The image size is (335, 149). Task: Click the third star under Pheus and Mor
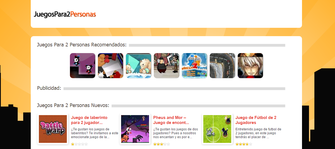coord(162,144)
